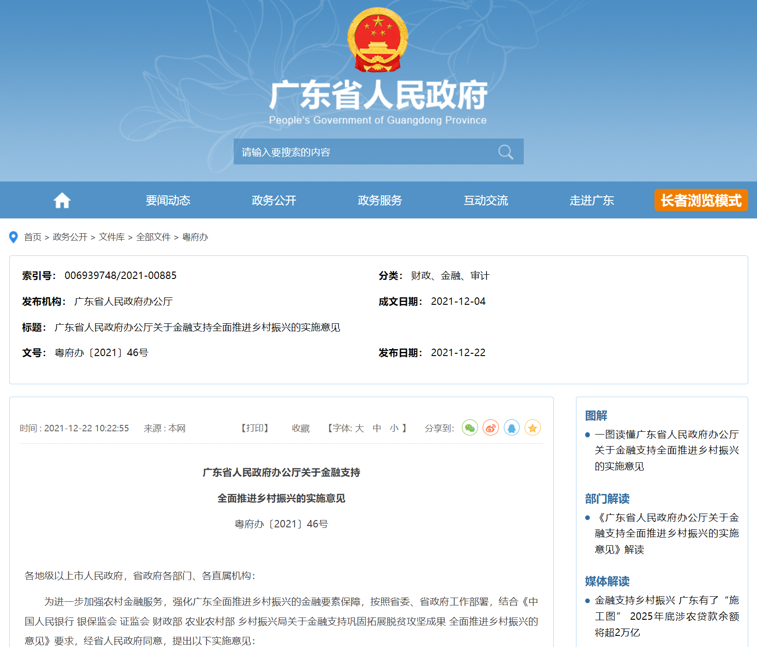Share article to Weibo

tap(491, 428)
